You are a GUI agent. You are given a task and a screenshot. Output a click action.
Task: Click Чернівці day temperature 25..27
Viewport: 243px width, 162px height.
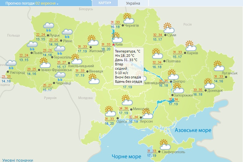pos(47,85)
